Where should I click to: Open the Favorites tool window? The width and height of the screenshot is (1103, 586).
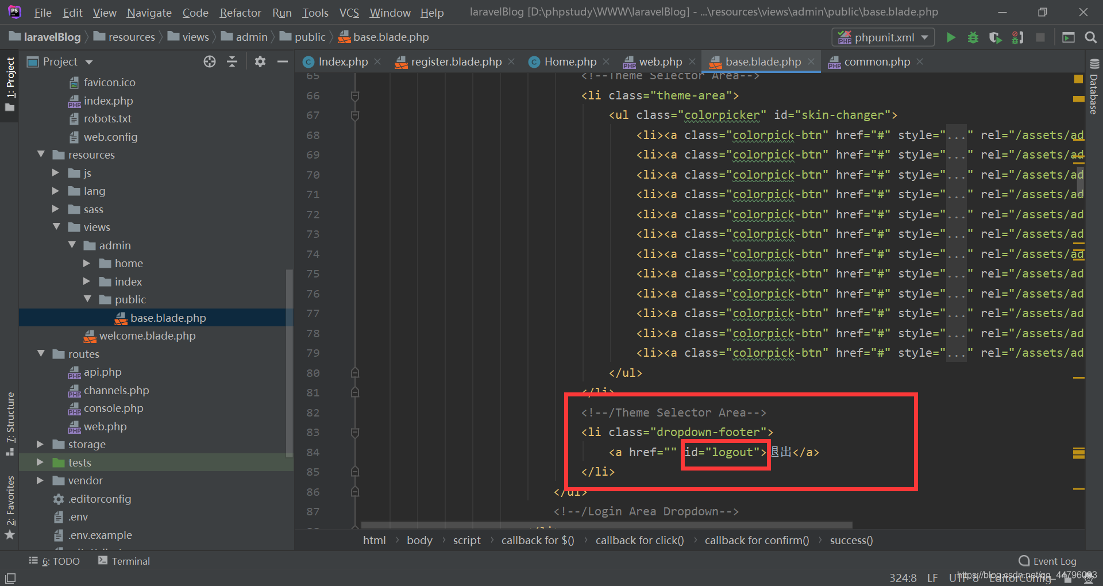click(10, 508)
